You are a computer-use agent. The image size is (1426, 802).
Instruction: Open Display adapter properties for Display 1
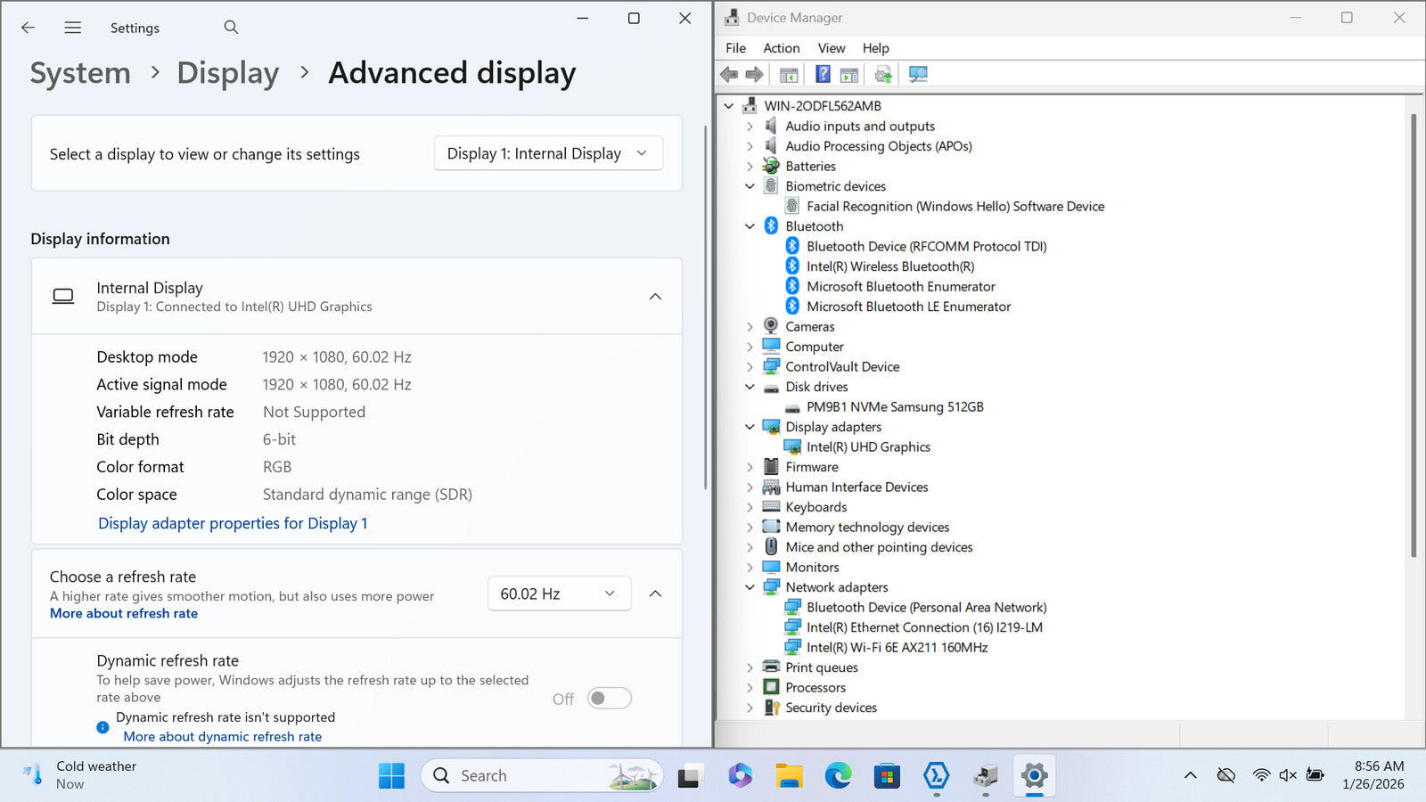[x=233, y=523]
